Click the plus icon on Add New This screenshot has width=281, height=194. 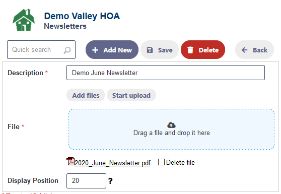tap(95, 50)
